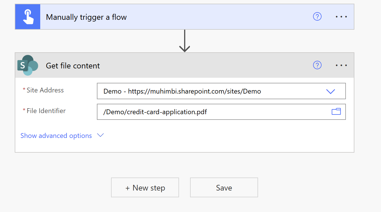The width and height of the screenshot is (381, 212).
Task: Click the "Get file content" title text
Action: [x=73, y=65]
